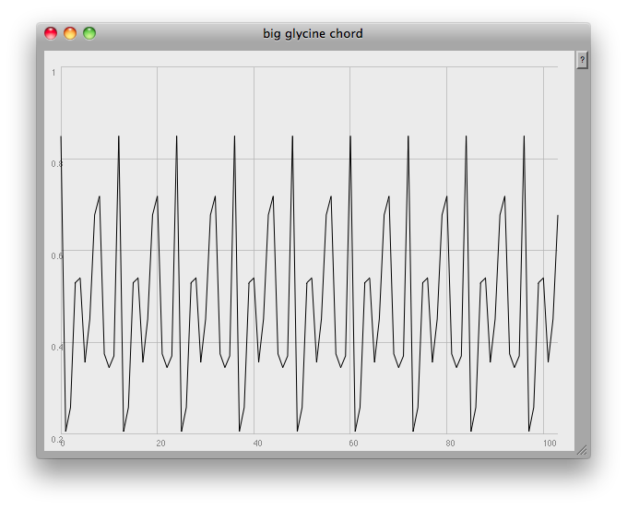Close the big glycine chord window
Image resolution: width=627 pixels, height=509 pixels.
point(51,34)
